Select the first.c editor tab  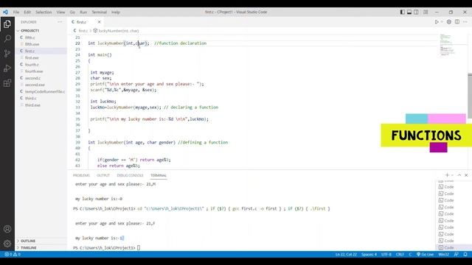point(80,22)
